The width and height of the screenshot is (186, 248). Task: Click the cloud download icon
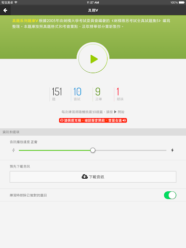(x=85, y=177)
